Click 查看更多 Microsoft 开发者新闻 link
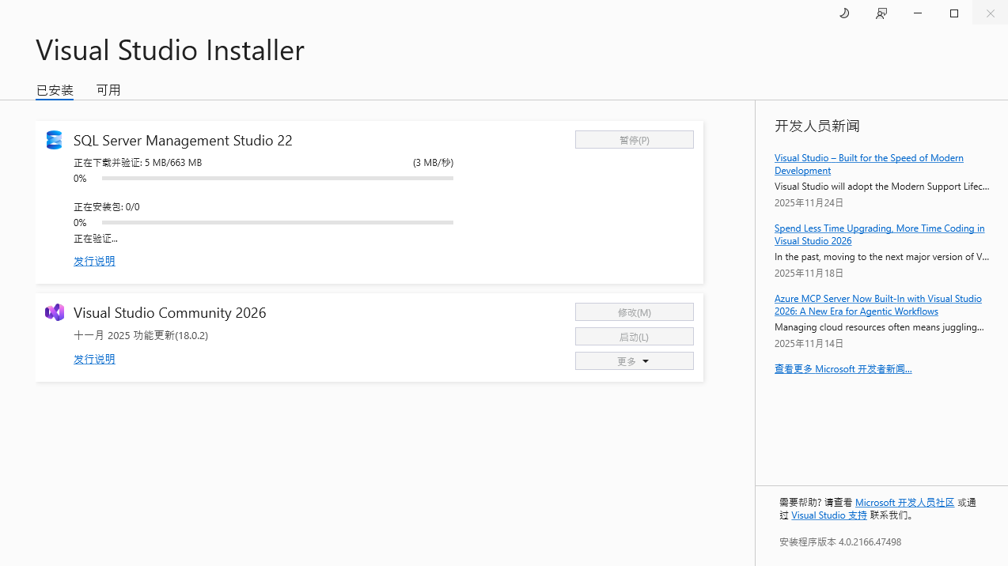1008x566 pixels. (843, 368)
